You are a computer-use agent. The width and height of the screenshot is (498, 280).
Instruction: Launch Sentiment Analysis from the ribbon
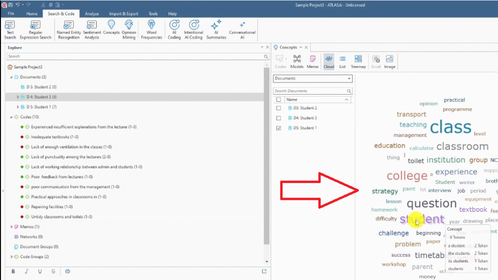click(92, 29)
